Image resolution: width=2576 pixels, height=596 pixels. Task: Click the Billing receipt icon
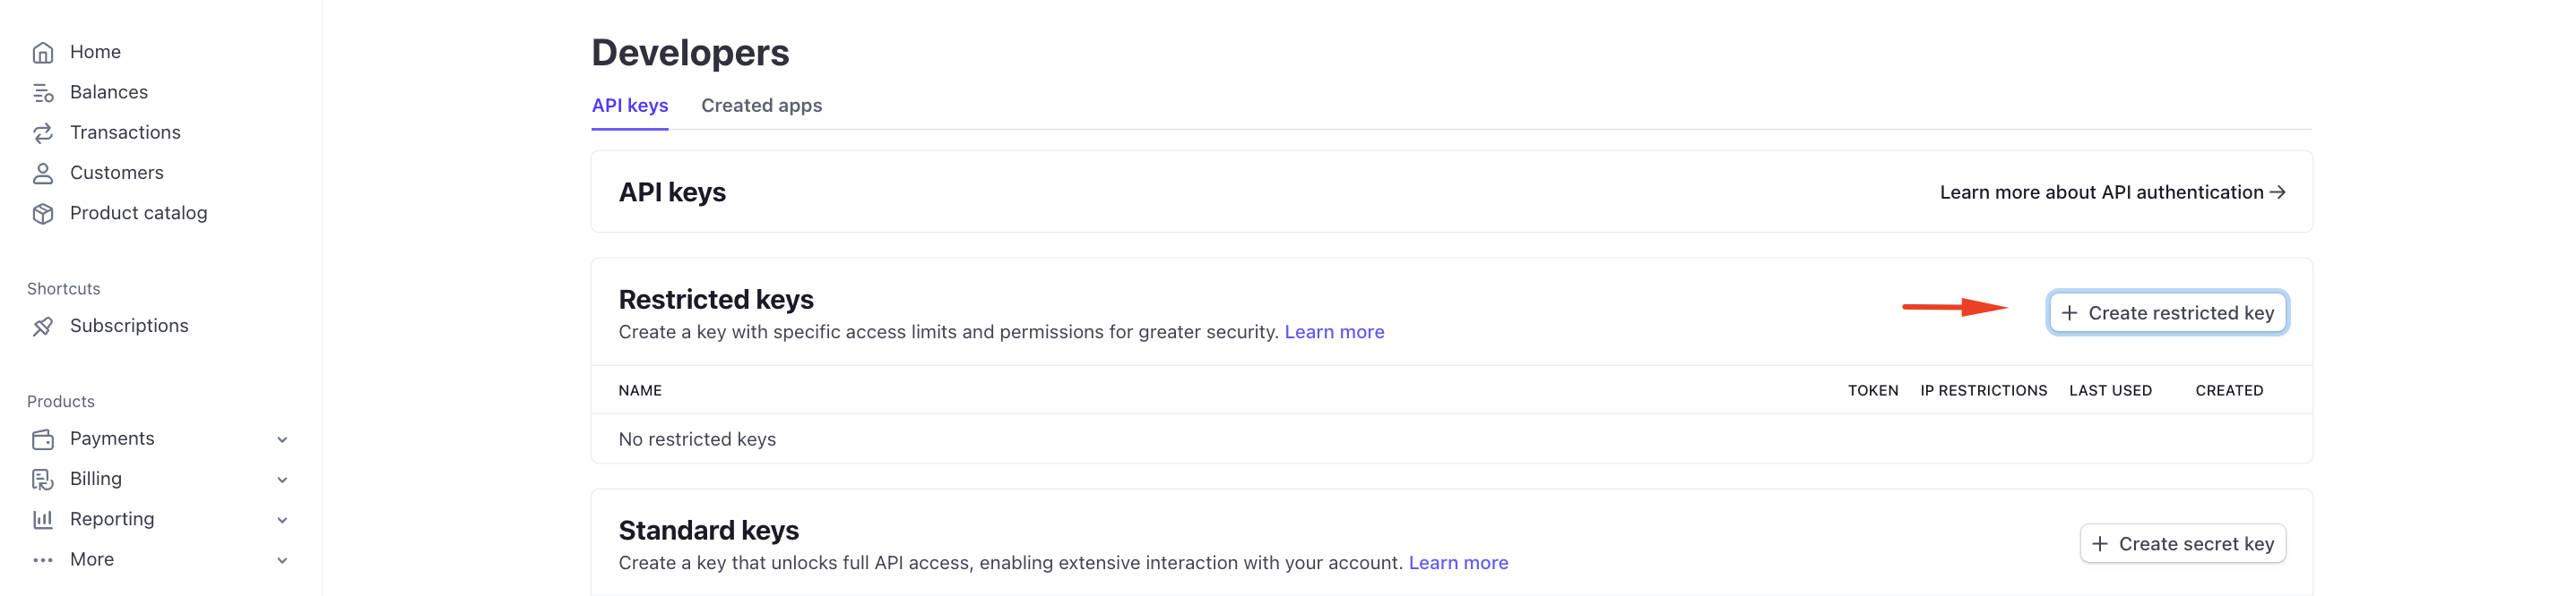point(43,479)
